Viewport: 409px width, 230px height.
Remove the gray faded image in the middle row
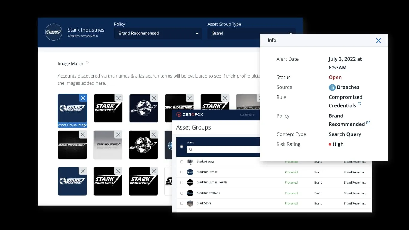[119, 134]
